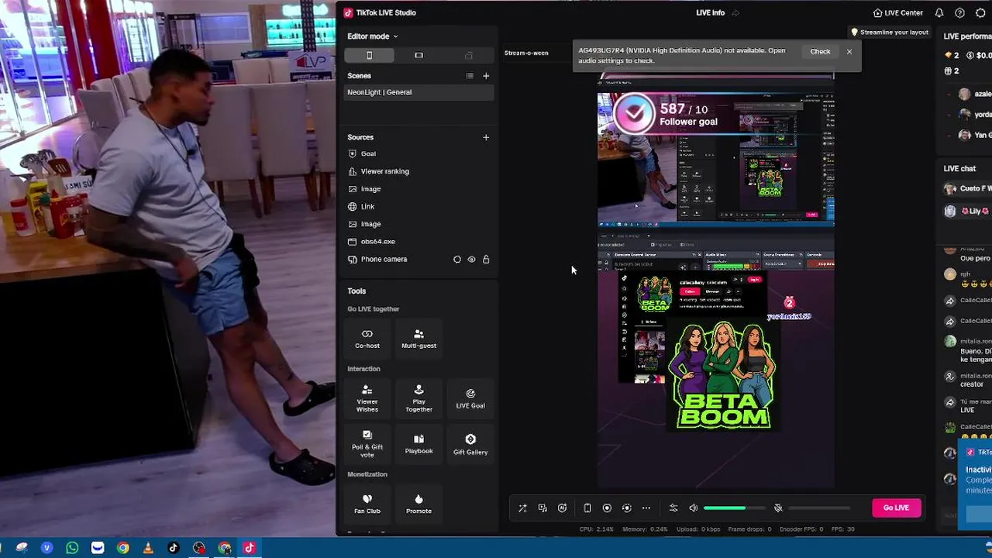Open the LIVE Goal tool
Viewport: 992px width, 558px height.
pyautogui.click(x=470, y=398)
